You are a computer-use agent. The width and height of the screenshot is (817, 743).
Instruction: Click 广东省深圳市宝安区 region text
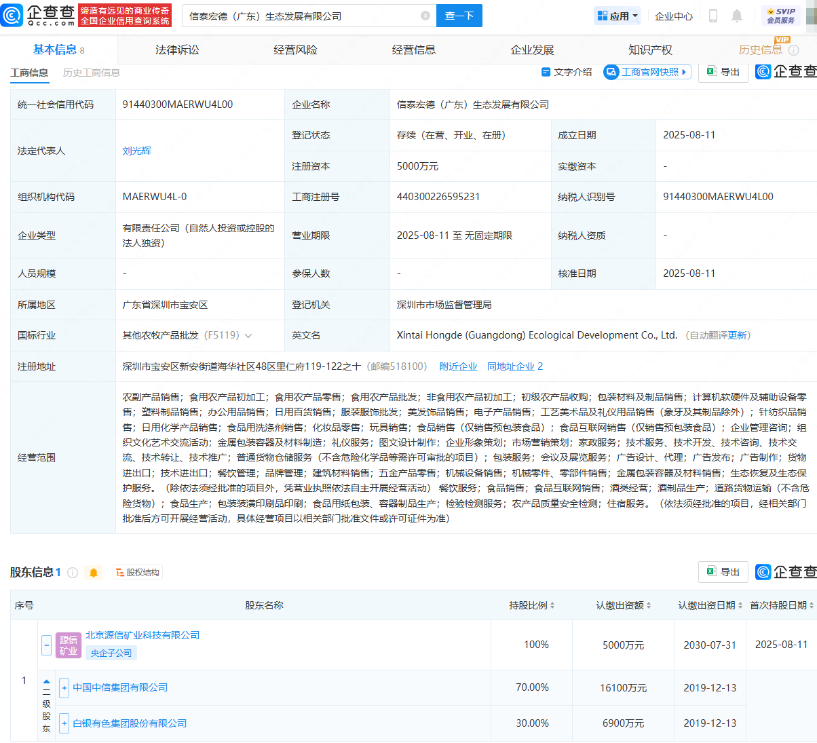pyautogui.click(x=165, y=305)
